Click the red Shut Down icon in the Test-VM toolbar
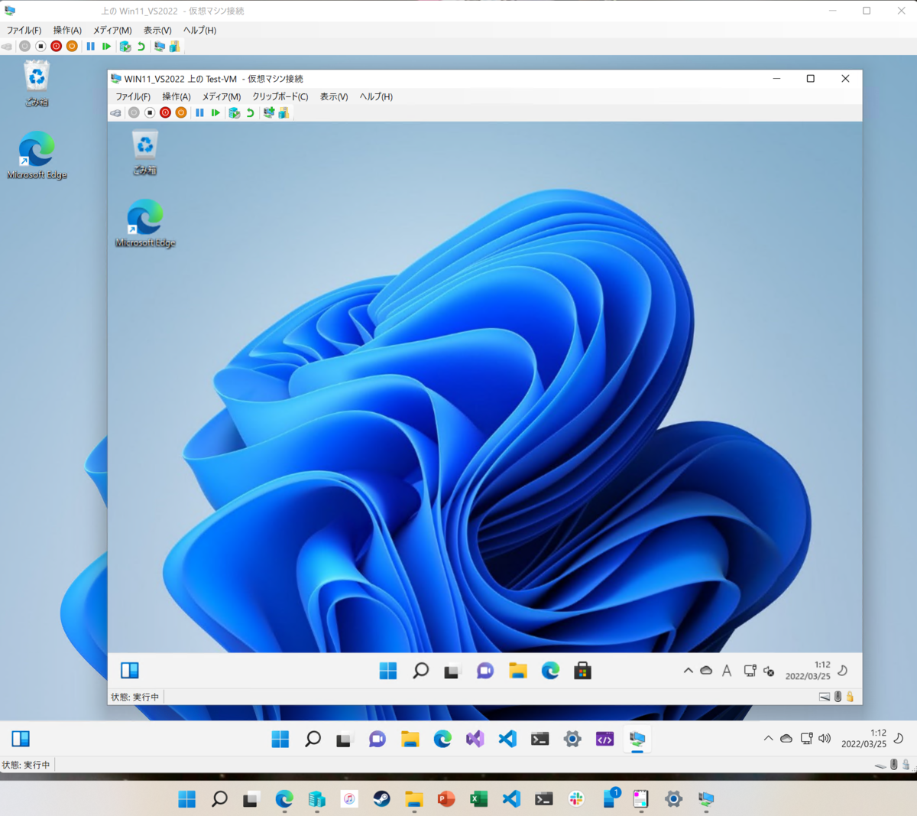917x816 pixels. [165, 112]
